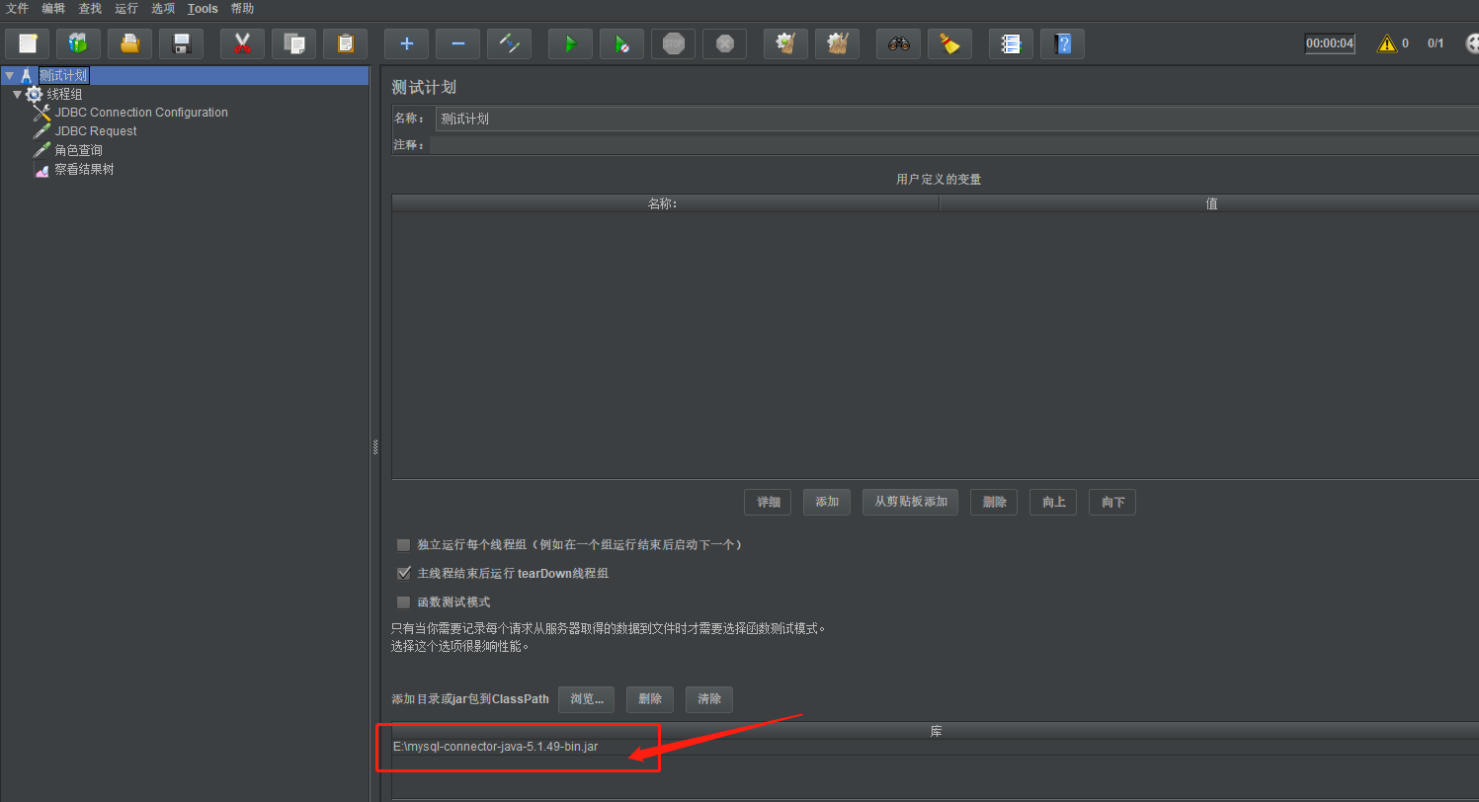Clear all results with double broom icon

(837, 43)
